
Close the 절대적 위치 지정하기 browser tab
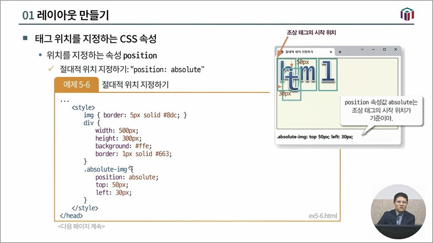click(x=331, y=52)
